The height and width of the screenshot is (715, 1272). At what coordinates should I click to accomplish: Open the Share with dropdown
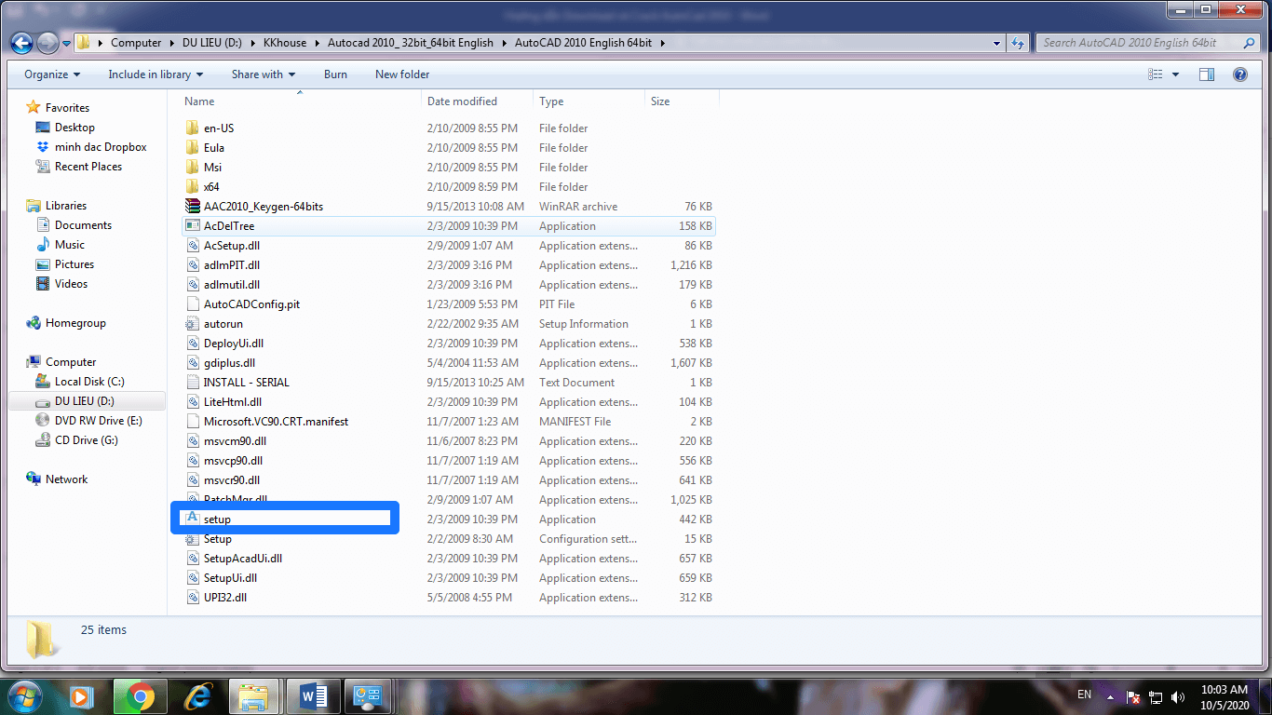point(264,74)
